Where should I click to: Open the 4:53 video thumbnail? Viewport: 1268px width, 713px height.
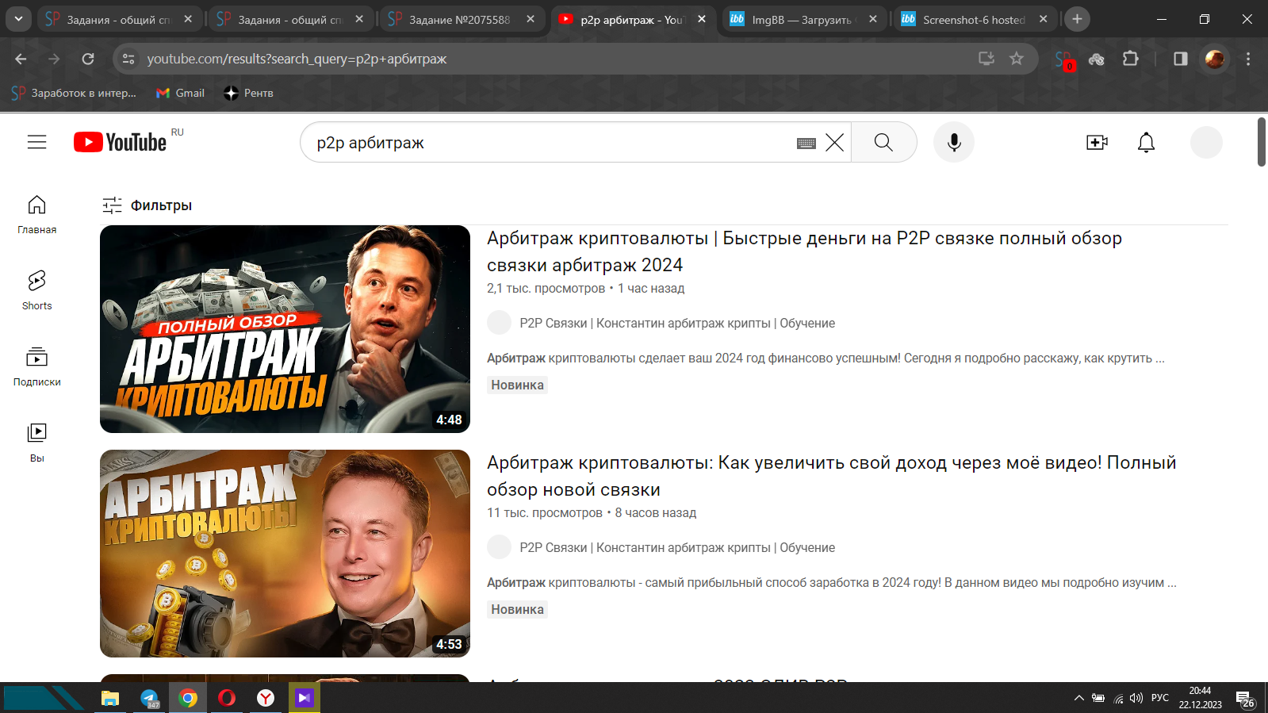pos(285,554)
